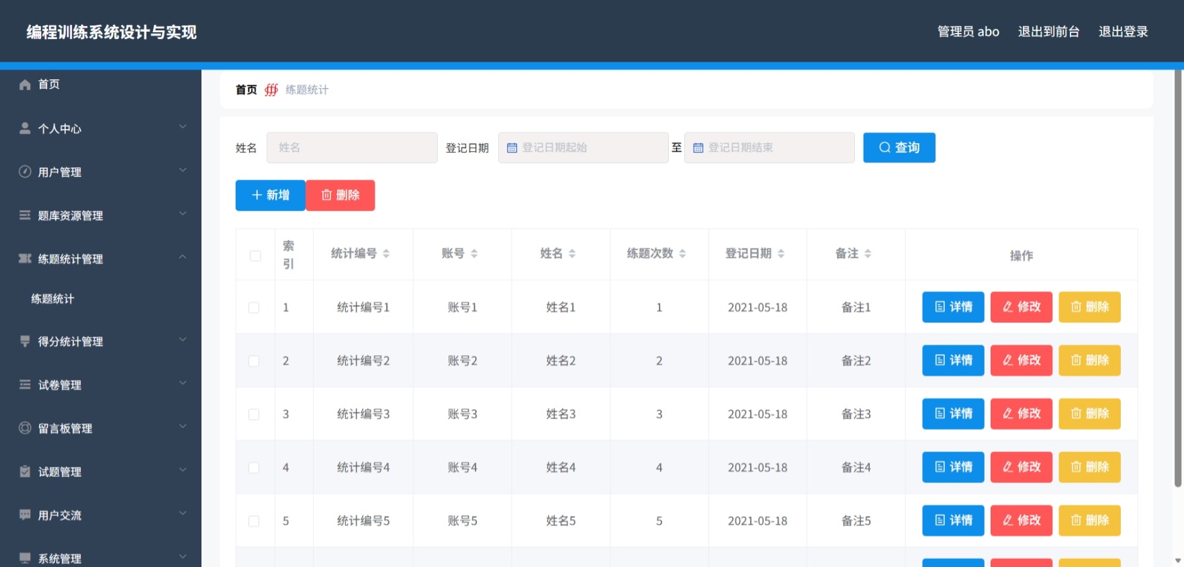Tick the checkbox for row 统计编号5

click(254, 521)
